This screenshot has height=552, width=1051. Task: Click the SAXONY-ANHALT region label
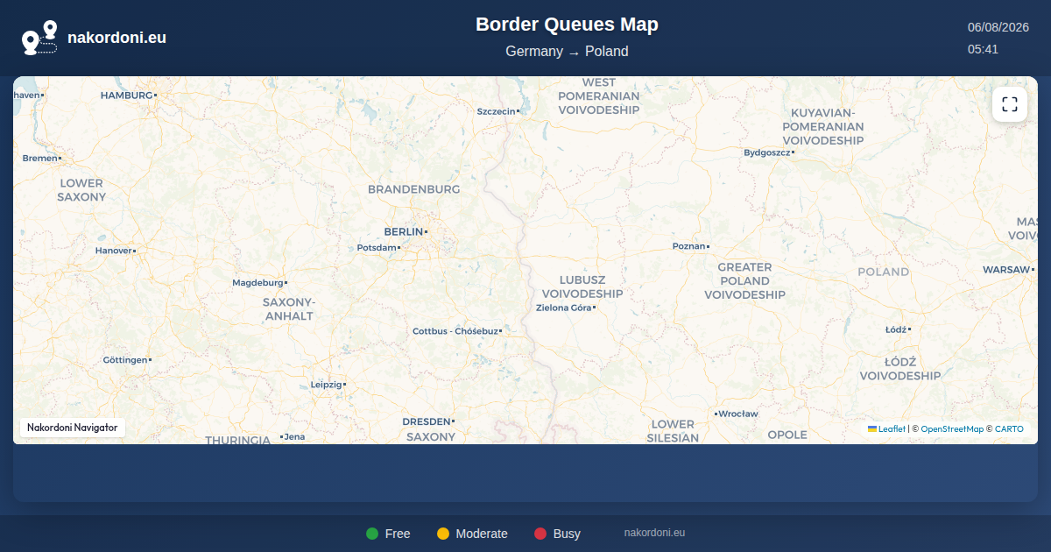point(288,308)
